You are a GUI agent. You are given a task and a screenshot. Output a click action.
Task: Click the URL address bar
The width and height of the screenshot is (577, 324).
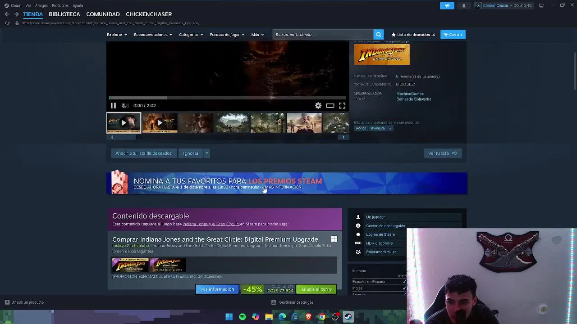[110, 23]
